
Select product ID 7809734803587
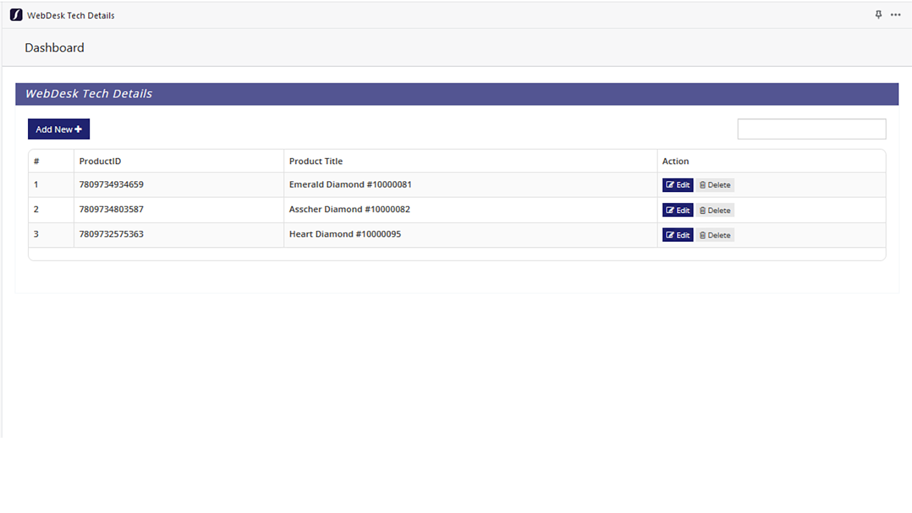(x=111, y=209)
